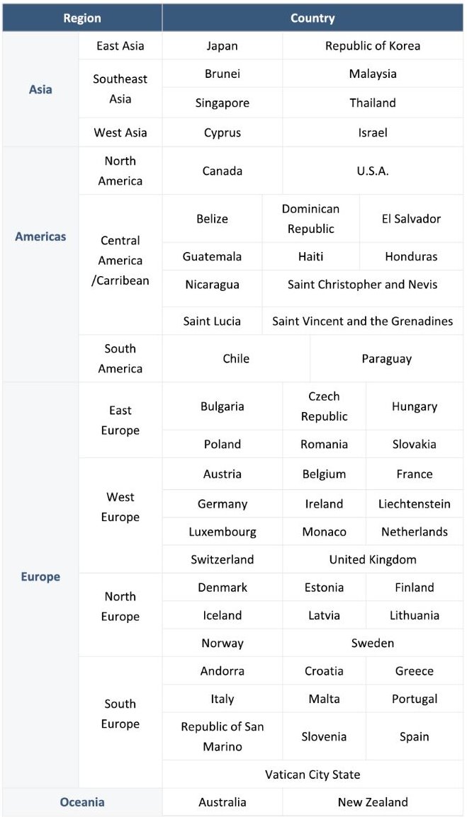The height and width of the screenshot is (817, 467).
Task: Click the Region column header
Action: click(82, 18)
